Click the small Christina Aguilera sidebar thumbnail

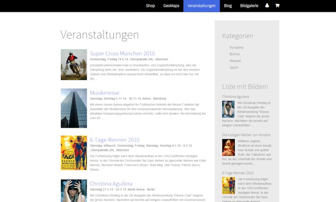(228, 109)
